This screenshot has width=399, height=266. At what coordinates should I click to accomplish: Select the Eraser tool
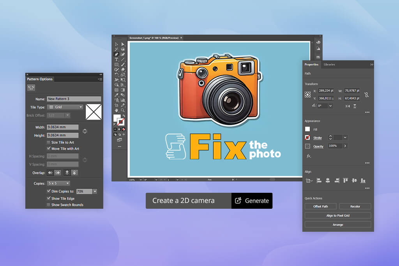[x=123, y=69]
